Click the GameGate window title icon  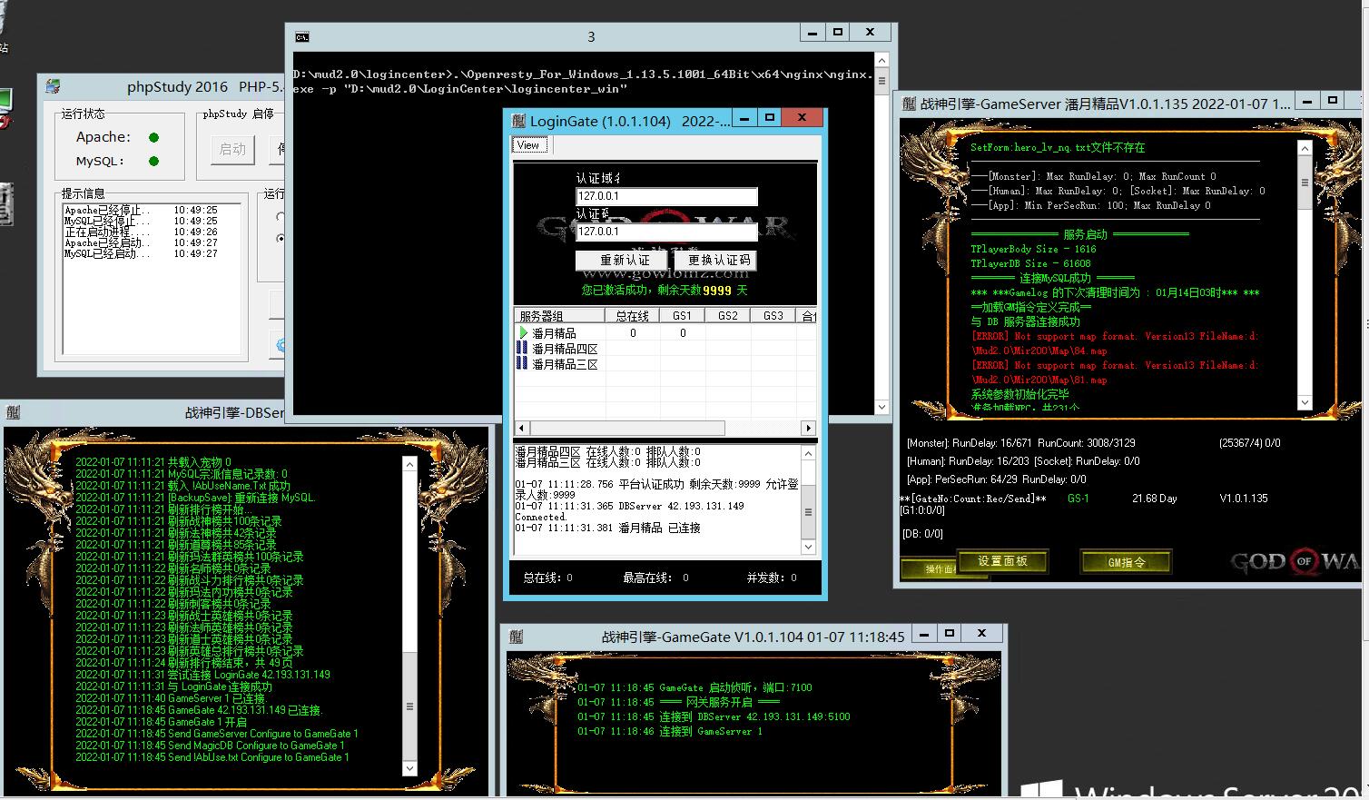point(517,637)
